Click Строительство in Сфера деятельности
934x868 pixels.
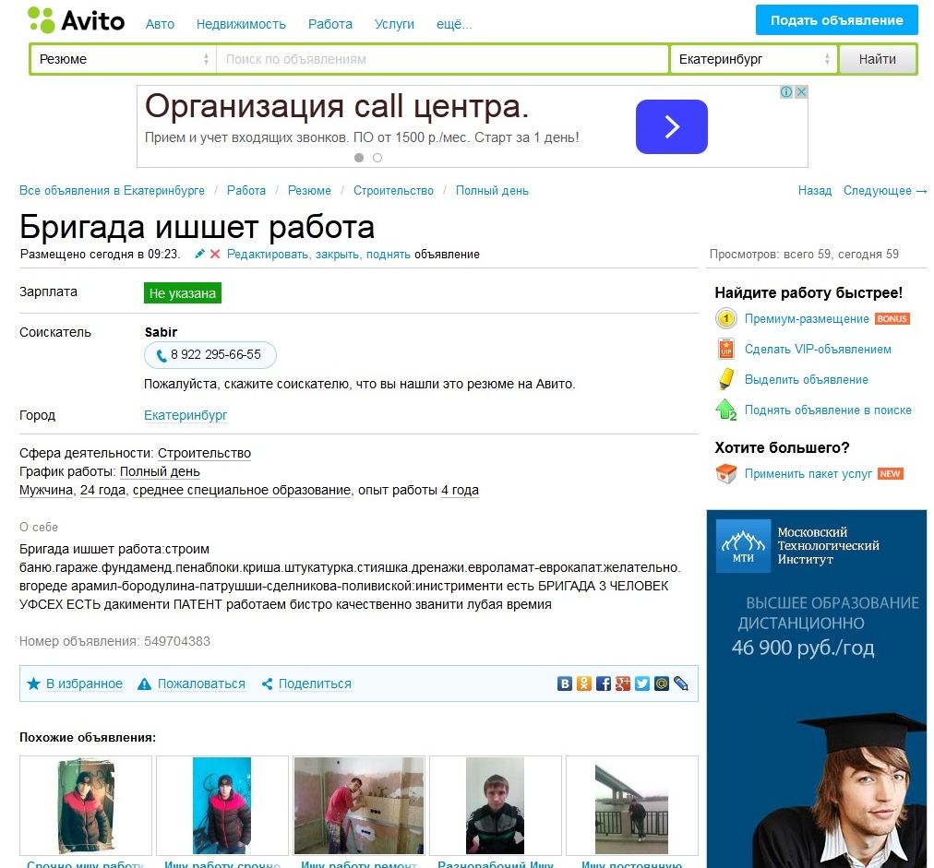(x=204, y=453)
